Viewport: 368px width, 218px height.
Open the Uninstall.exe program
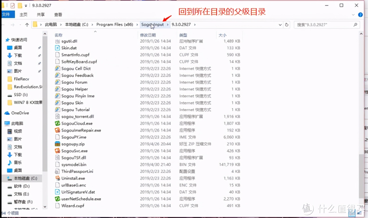(73, 178)
